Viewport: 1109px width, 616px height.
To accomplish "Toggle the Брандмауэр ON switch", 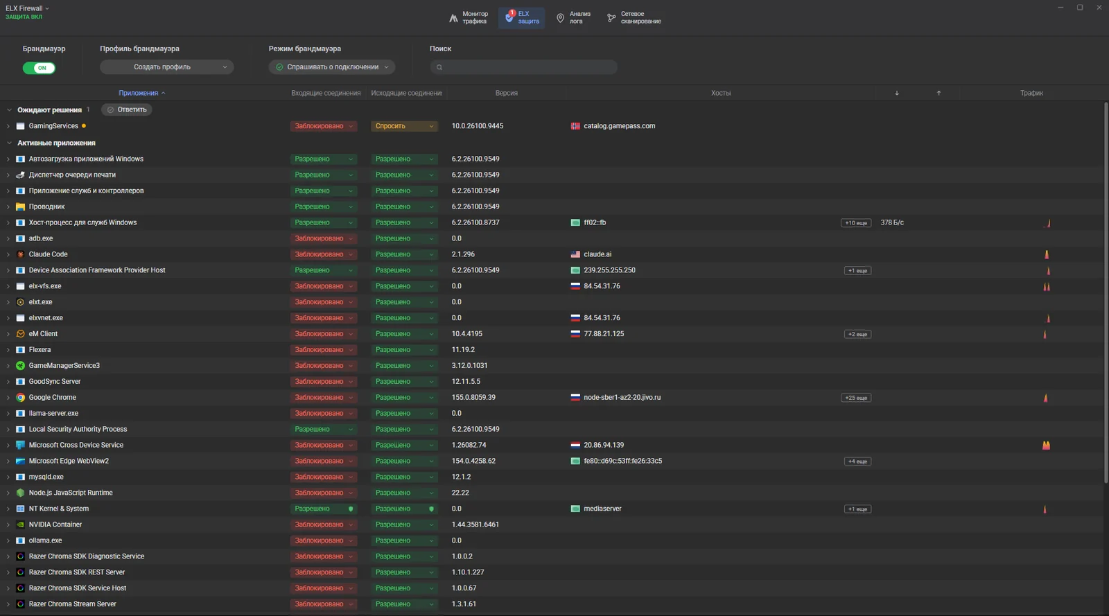I will tap(39, 68).
